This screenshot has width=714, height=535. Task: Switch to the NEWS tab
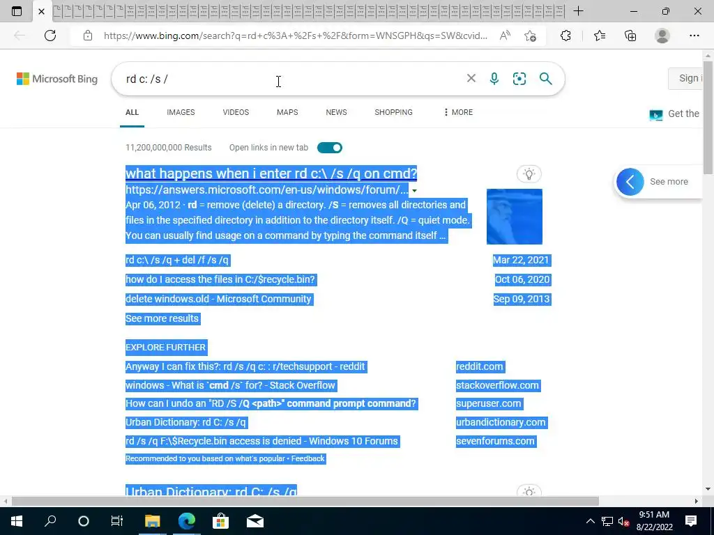coord(336,112)
